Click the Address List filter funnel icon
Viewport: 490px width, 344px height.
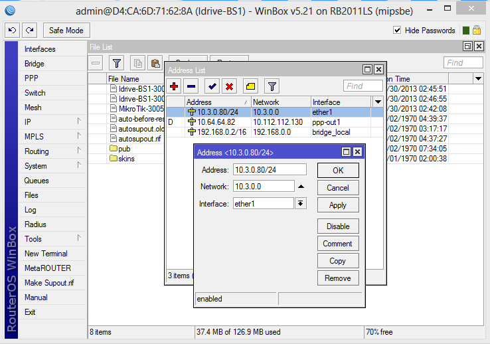[272, 86]
